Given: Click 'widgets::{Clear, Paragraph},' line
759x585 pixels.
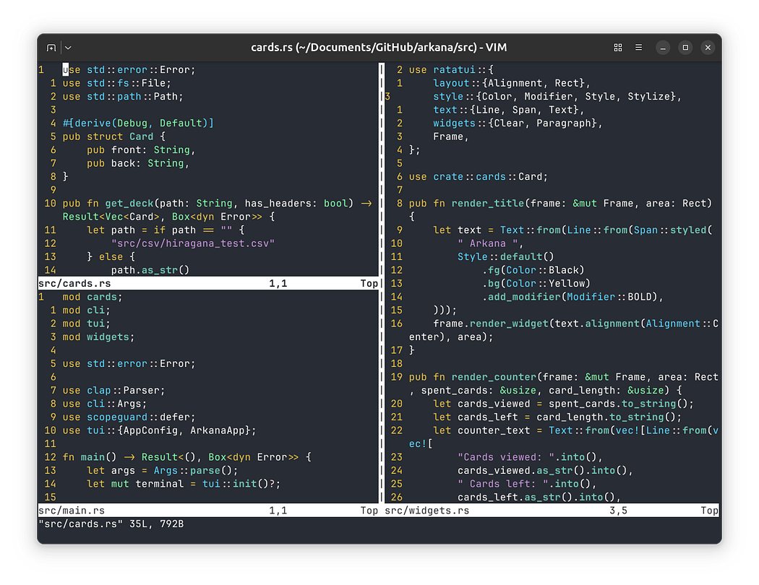Looking at the screenshot, I should tap(518, 123).
